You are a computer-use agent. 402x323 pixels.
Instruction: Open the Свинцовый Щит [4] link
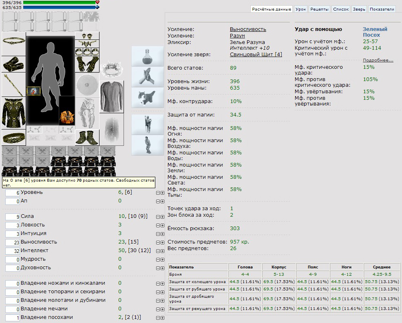[256, 54]
